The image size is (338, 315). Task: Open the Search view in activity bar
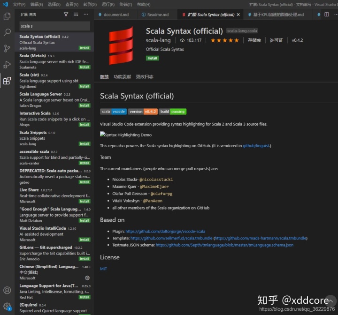7,32
